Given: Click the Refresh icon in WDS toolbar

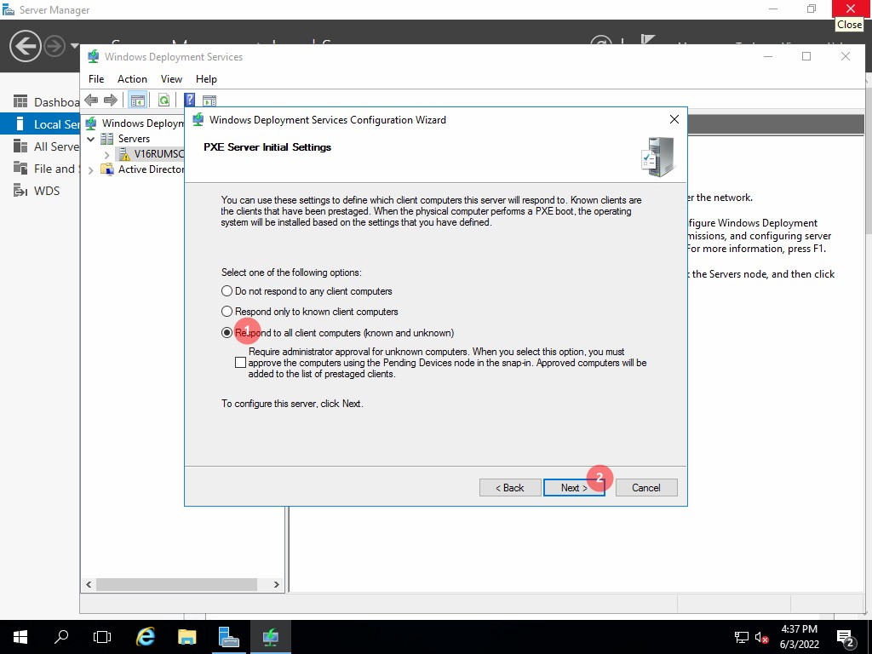Looking at the screenshot, I should pos(163,100).
